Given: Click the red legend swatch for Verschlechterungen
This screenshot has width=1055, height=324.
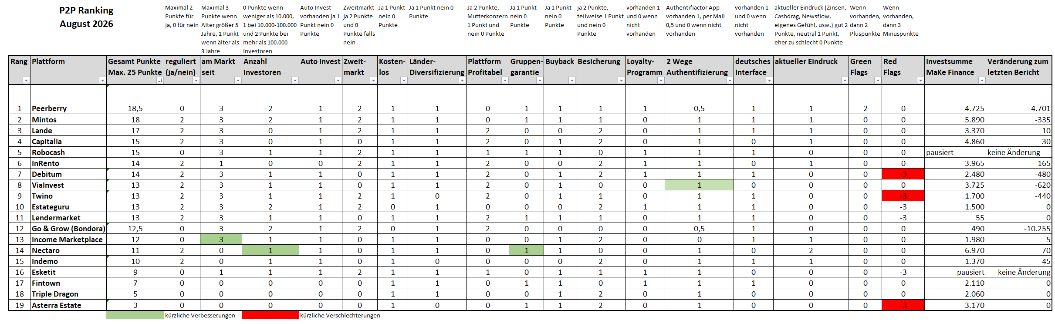Looking at the screenshot, I should (x=271, y=315).
